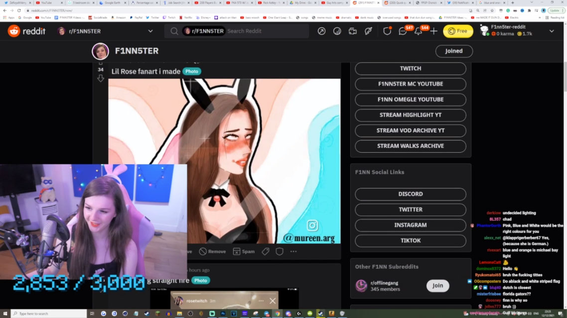Click the r/offlinegang community avatar
The height and width of the screenshot is (318, 567).
361,286
